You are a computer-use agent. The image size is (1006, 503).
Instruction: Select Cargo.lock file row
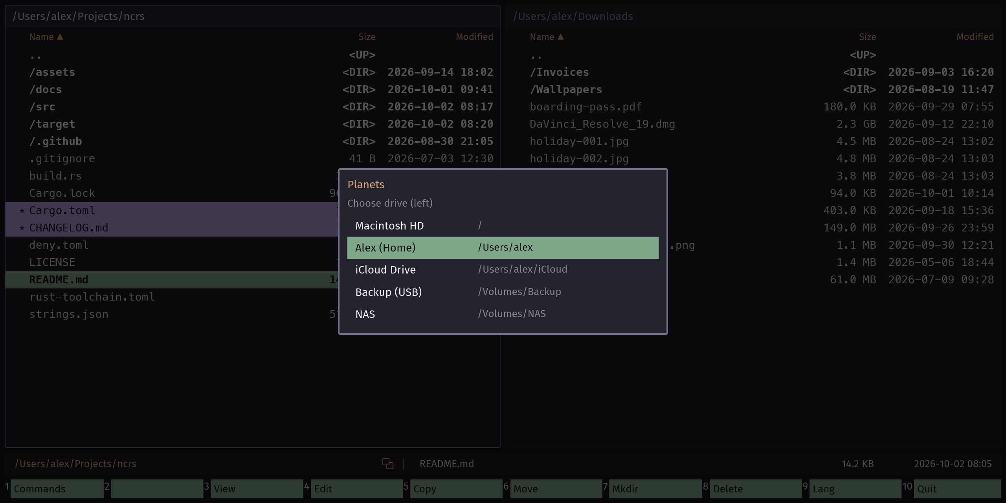coord(172,193)
